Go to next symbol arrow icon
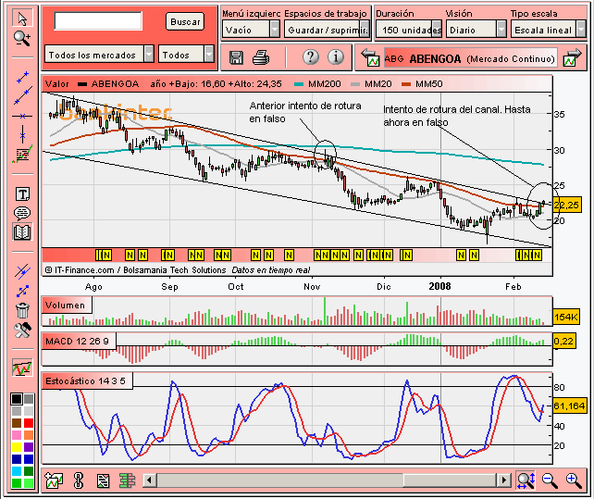Image resolution: width=594 pixels, height=499 pixels. pyautogui.click(x=572, y=57)
